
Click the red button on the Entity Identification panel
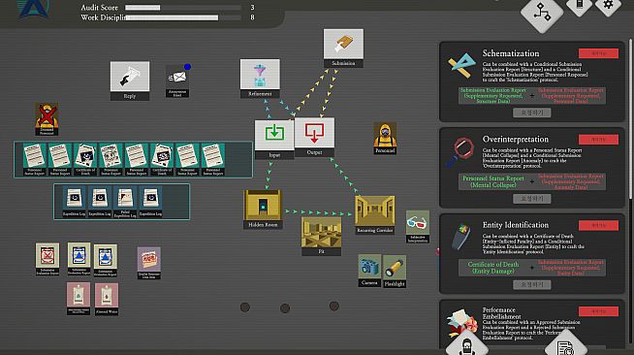(598, 225)
